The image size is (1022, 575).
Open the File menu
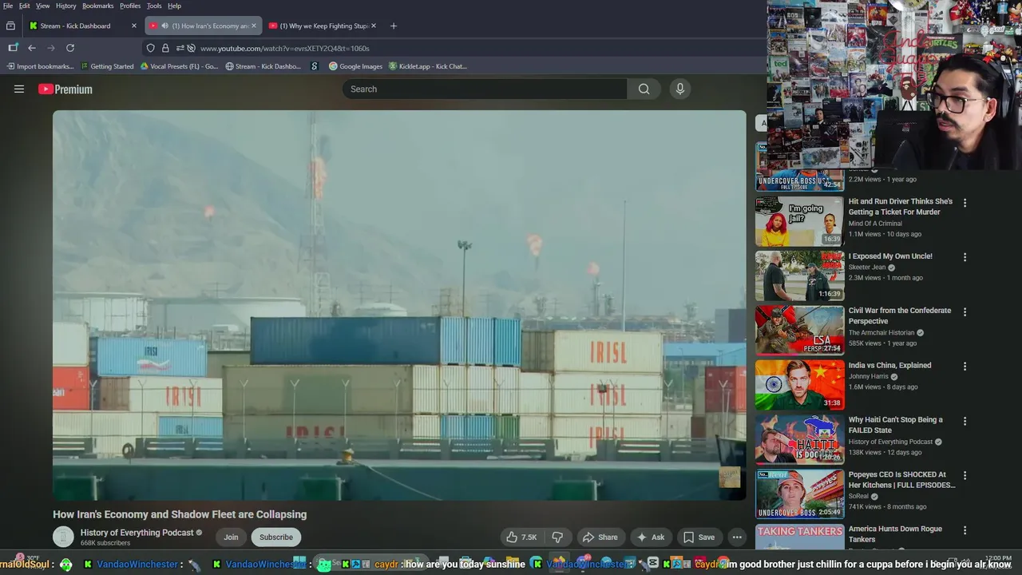pyautogui.click(x=8, y=6)
